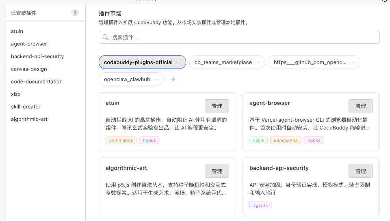This screenshot has height=221, width=390.
Task: Focus the plugin search field
Action: pos(244,37)
